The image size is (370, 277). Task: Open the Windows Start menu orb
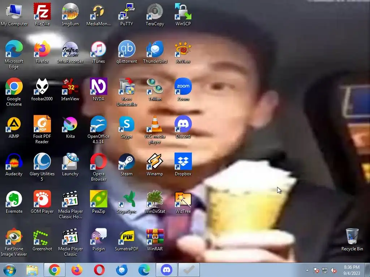[x=10, y=270]
